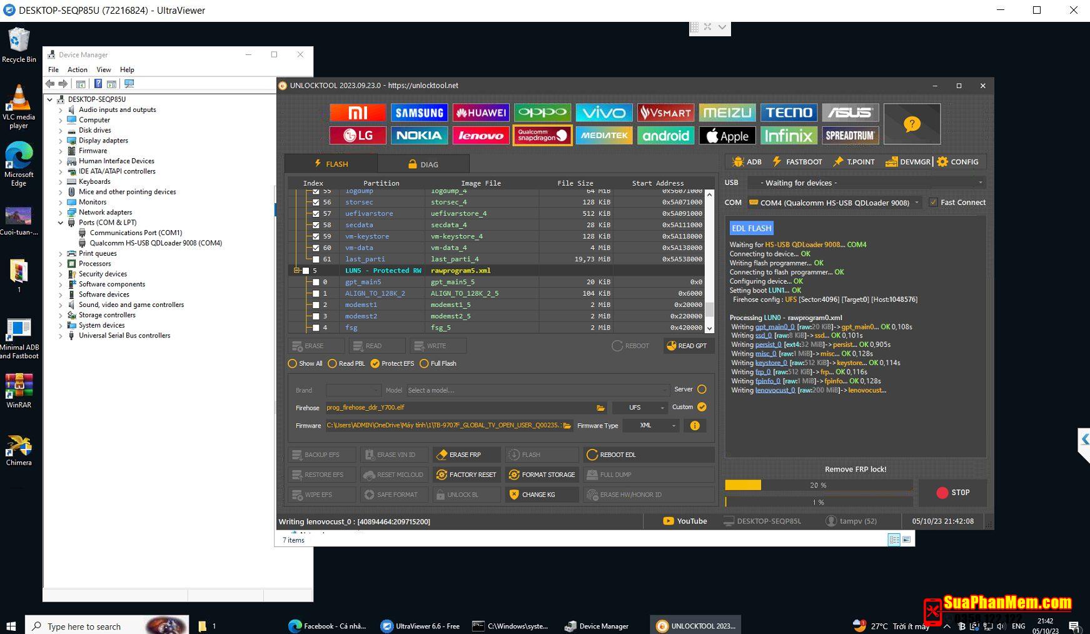Toggle checkbox for uefivarstore partition row
The width and height of the screenshot is (1090, 634).
point(316,213)
